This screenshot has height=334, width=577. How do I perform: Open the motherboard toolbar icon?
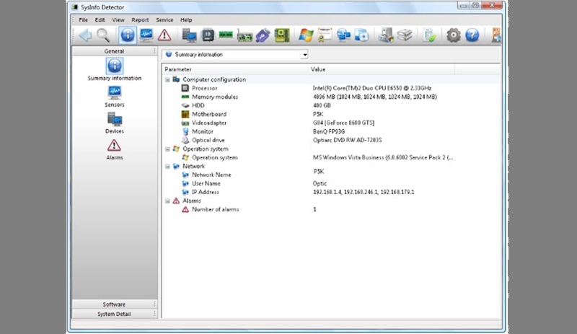pos(282,35)
